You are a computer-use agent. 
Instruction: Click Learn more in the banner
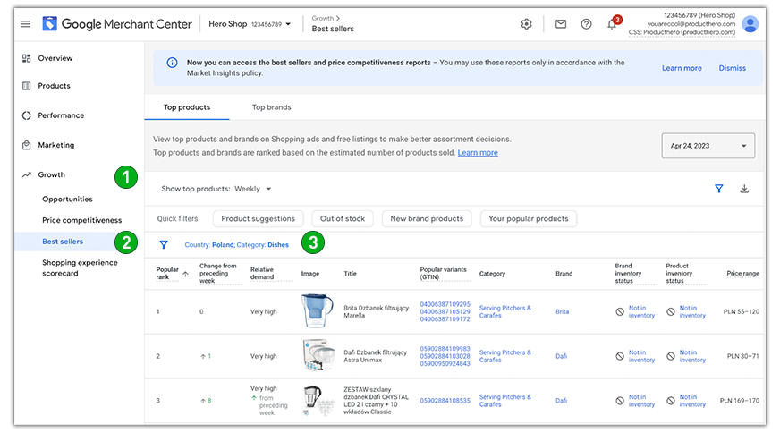tap(682, 68)
